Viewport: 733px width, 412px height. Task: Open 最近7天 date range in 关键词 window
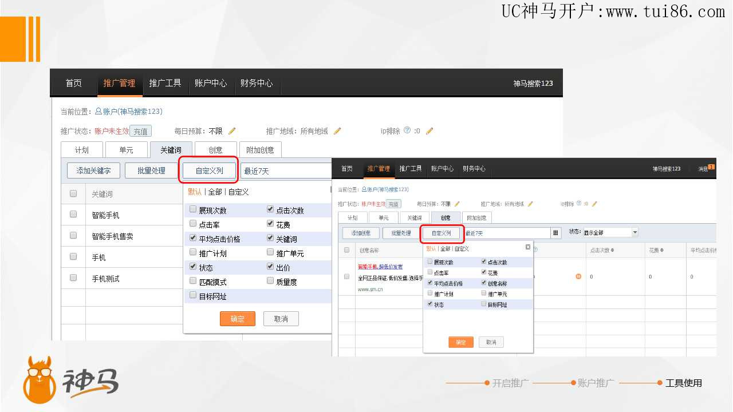pyautogui.click(x=286, y=171)
